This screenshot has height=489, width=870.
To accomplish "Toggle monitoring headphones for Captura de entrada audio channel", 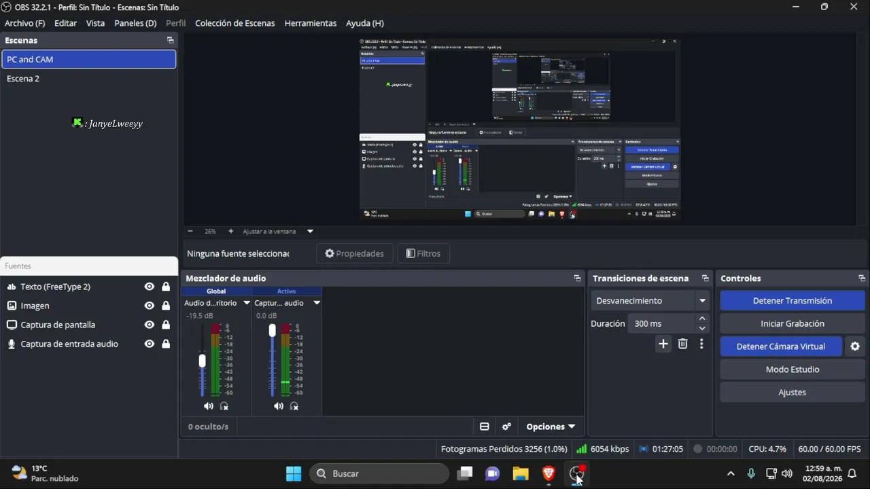I will click(x=294, y=406).
